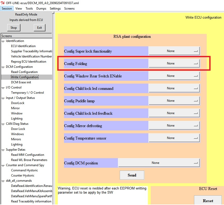Select ECU Identification in the tree
Screen dimensions: 224x205
(23, 46)
